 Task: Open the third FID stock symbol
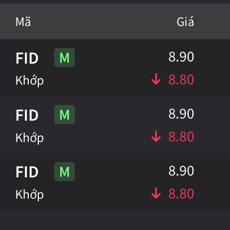(27, 172)
